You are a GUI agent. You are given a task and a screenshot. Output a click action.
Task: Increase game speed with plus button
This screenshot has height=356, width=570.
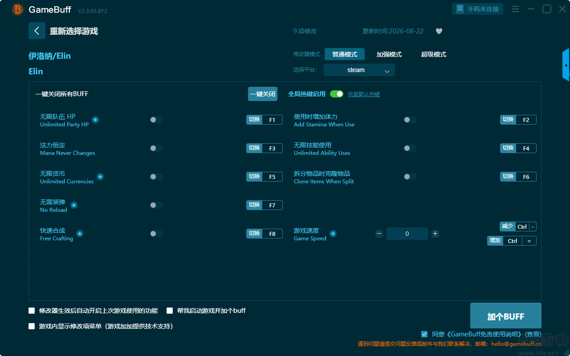(436, 234)
